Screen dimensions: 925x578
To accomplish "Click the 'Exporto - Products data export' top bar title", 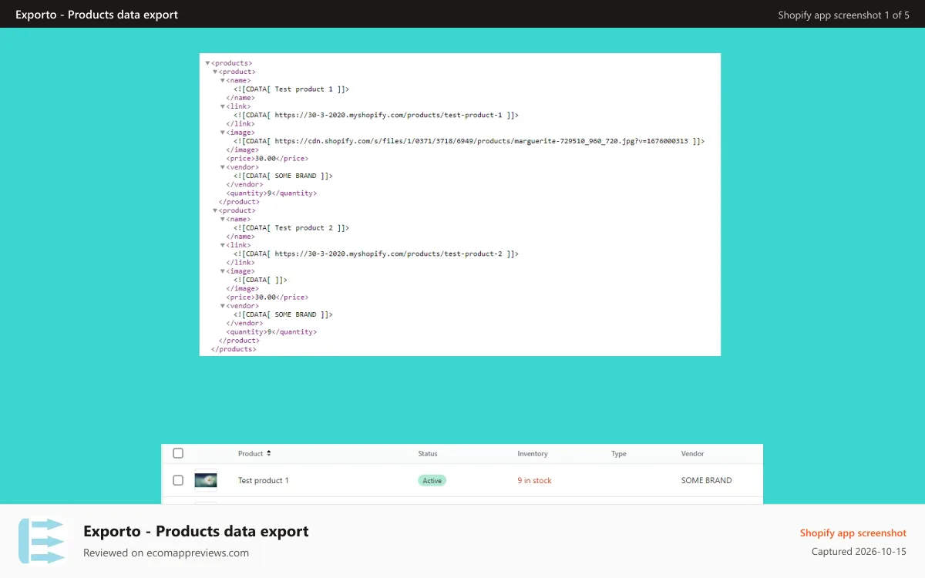I will coord(96,14).
